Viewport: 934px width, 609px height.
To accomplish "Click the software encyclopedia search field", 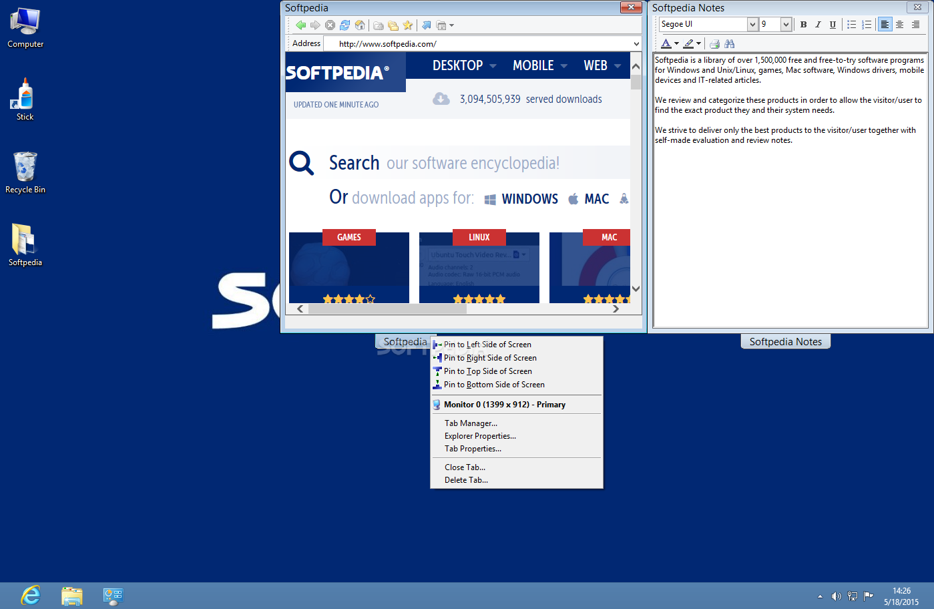I will pos(473,163).
